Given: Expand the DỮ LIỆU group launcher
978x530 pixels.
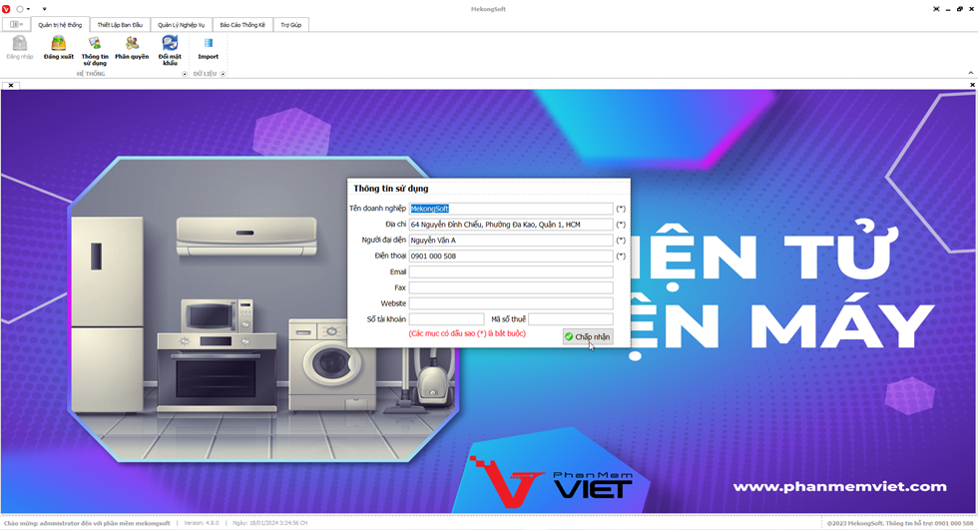Looking at the screenshot, I should click(x=223, y=74).
